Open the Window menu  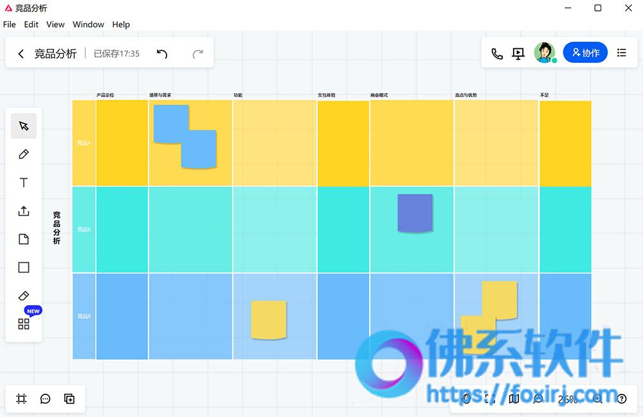(88, 24)
